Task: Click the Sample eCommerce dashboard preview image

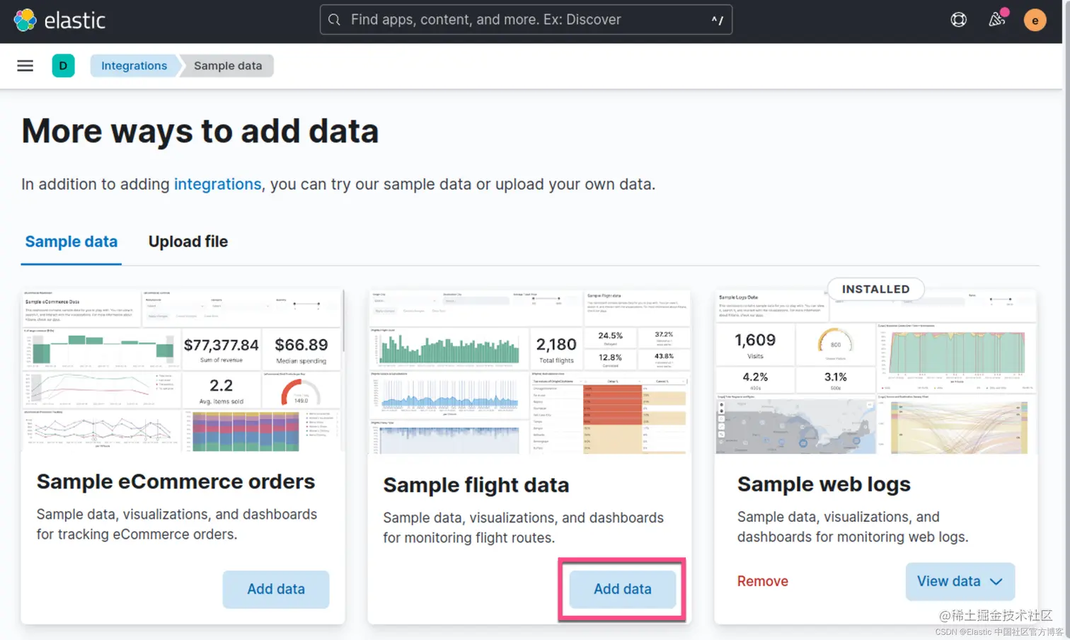Action: click(x=181, y=368)
